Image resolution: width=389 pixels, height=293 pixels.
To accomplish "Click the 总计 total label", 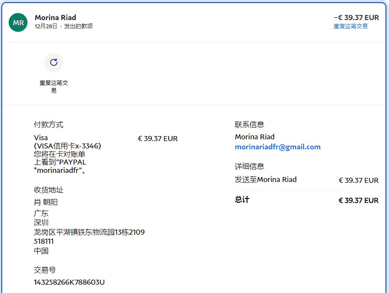I will (242, 200).
